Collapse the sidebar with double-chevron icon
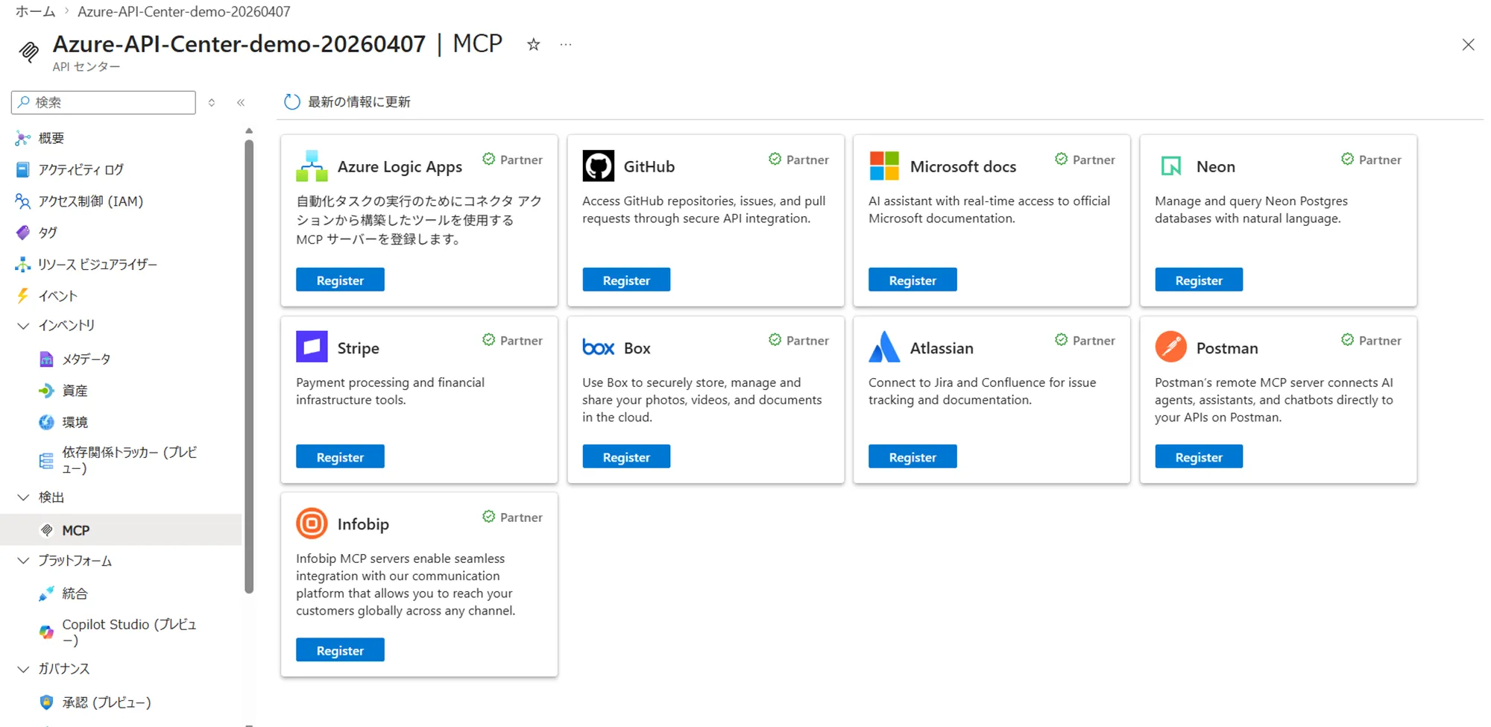 241,103
